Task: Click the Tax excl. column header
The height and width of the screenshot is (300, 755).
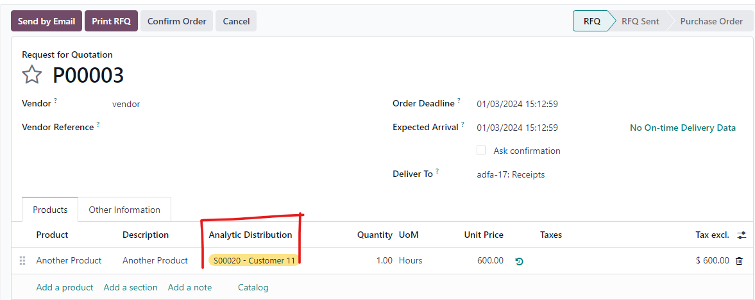Action: click(713, 235)
